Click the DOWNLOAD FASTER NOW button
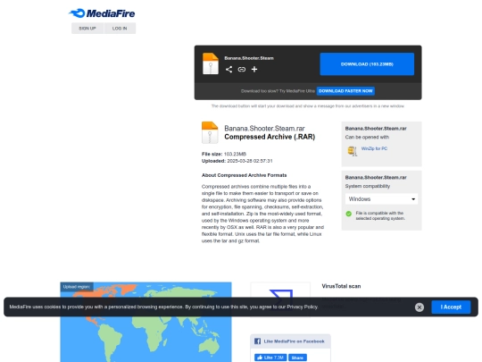This screenshot has height=362, width=482. point(345,91)
